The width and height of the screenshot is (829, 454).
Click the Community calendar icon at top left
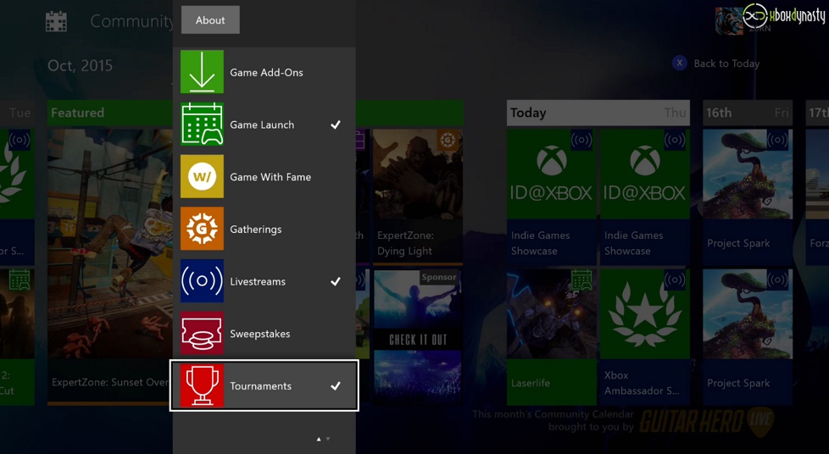coord(56,22)
